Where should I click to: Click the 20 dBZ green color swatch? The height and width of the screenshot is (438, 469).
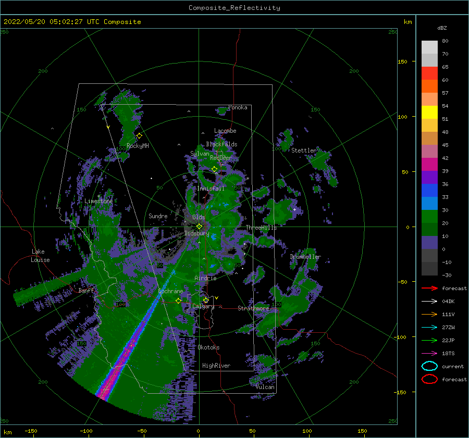click(x=429, y=229)
